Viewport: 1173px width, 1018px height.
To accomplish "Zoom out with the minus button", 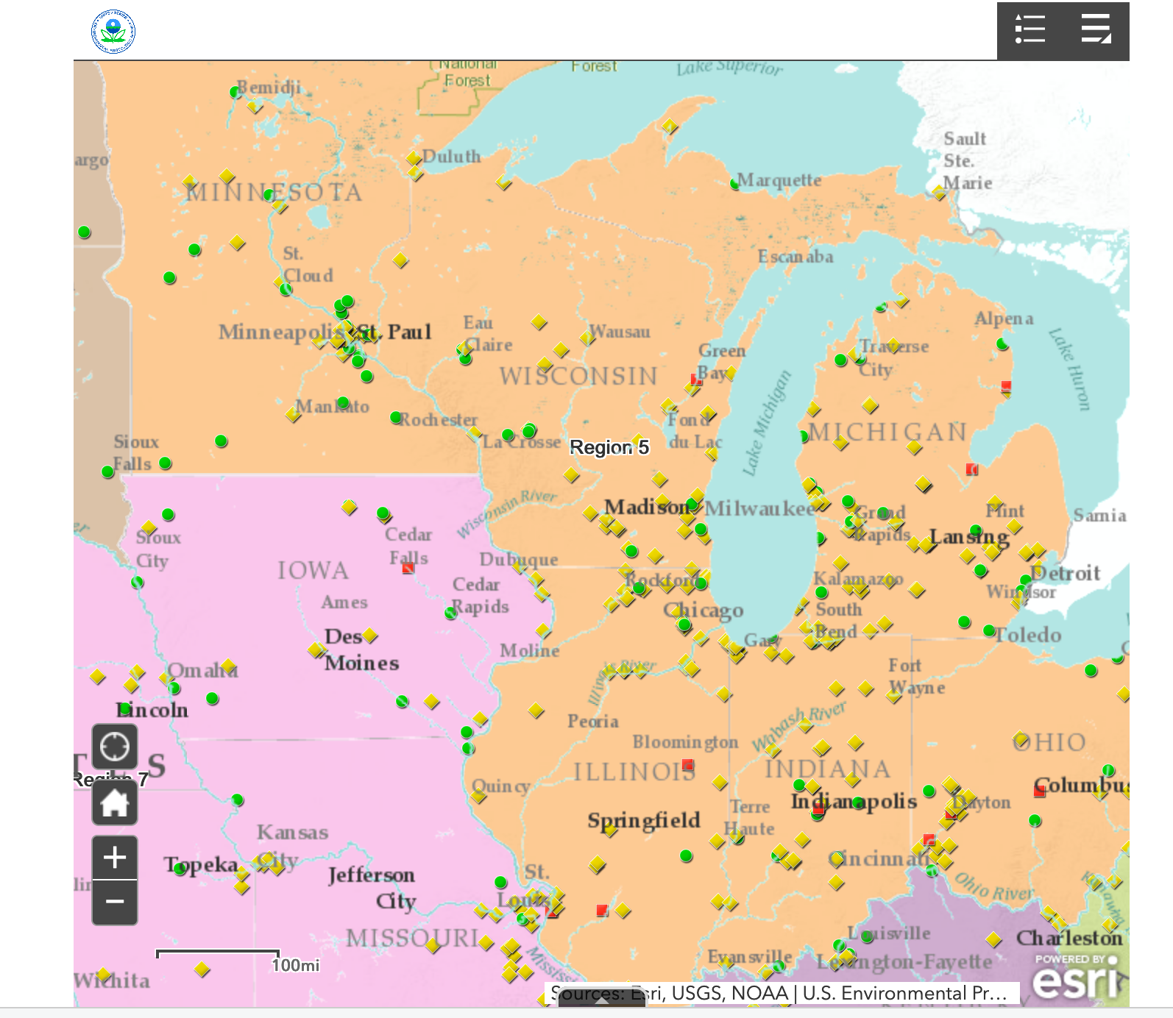I will tap(115, 902).
